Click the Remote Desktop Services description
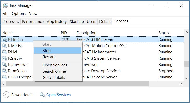 point(101,71)
